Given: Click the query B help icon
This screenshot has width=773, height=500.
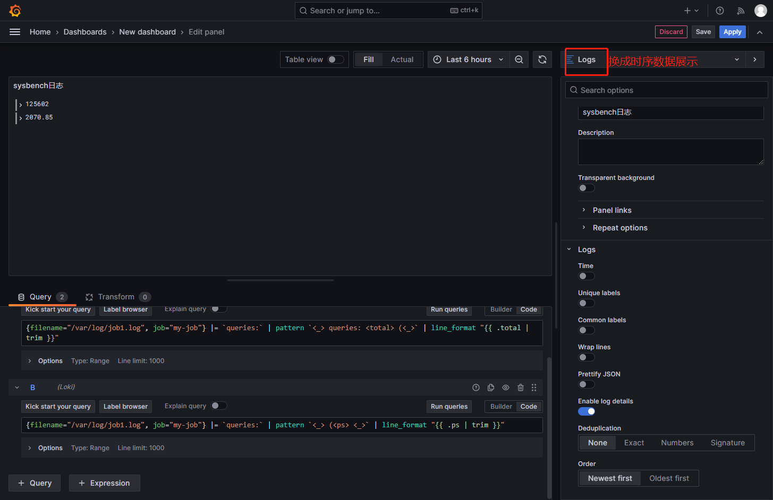Looking at the screenshot, I should click(x=476, y=387).
